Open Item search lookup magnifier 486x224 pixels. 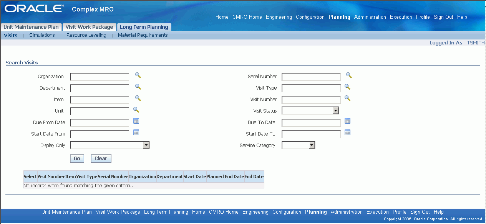coord(138,98)
